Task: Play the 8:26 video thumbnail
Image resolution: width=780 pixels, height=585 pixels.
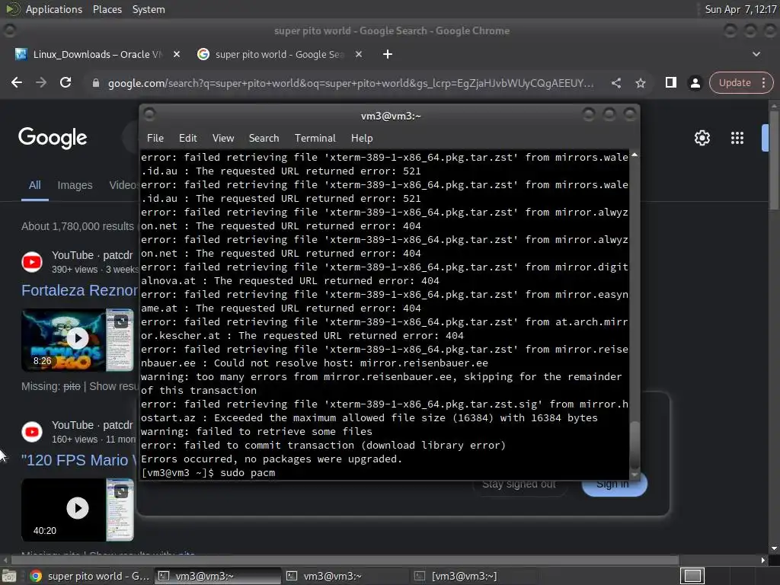Action: [78, 339]
